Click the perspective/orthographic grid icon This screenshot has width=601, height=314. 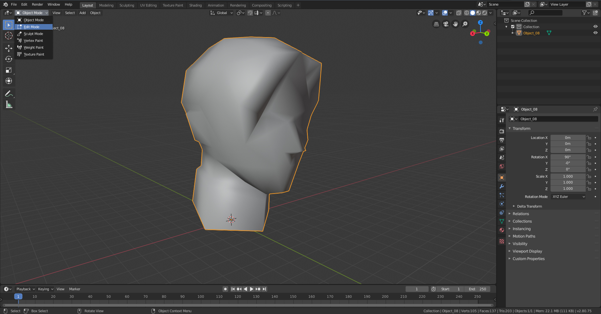(436, 24)
